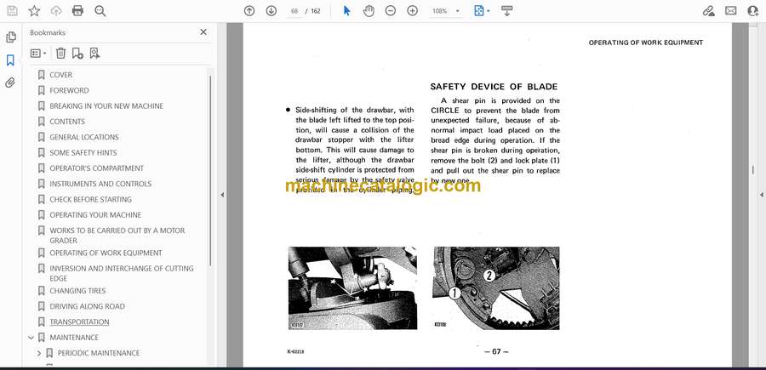The width and height of the screenshot is (766, 370).
Task: Select OPERATING YOUR MACHINE bookmark
Action: tap(95, 215)
